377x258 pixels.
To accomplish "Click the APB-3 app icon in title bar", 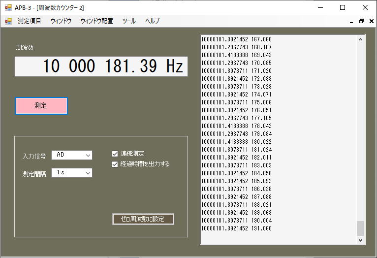I will 8,8.
